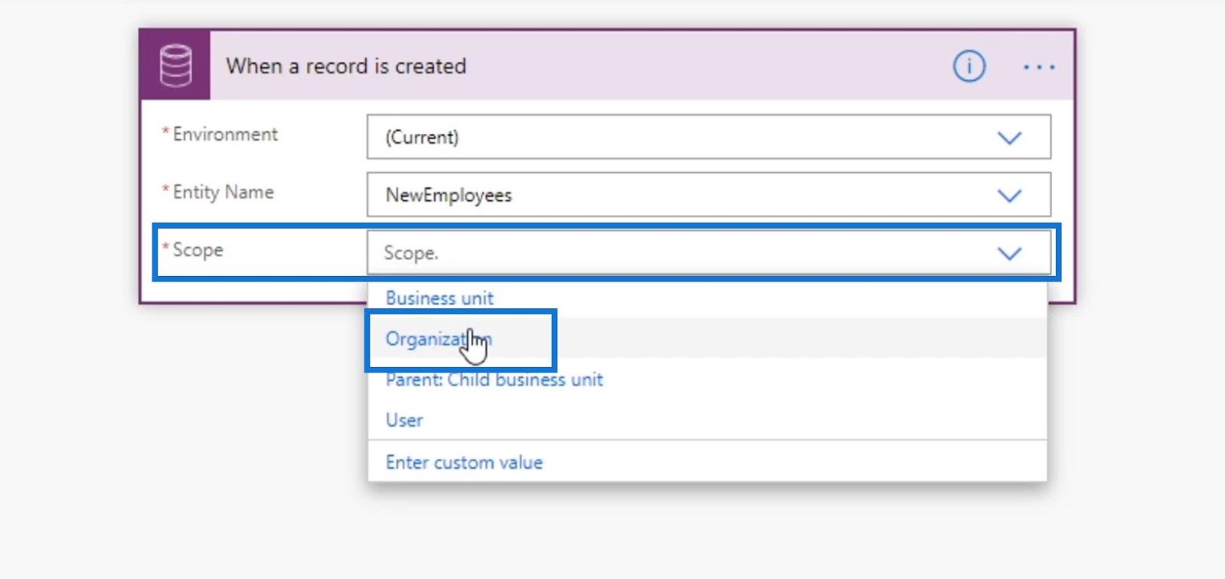Click the NewEmployees entity name field

pos(708,194)
